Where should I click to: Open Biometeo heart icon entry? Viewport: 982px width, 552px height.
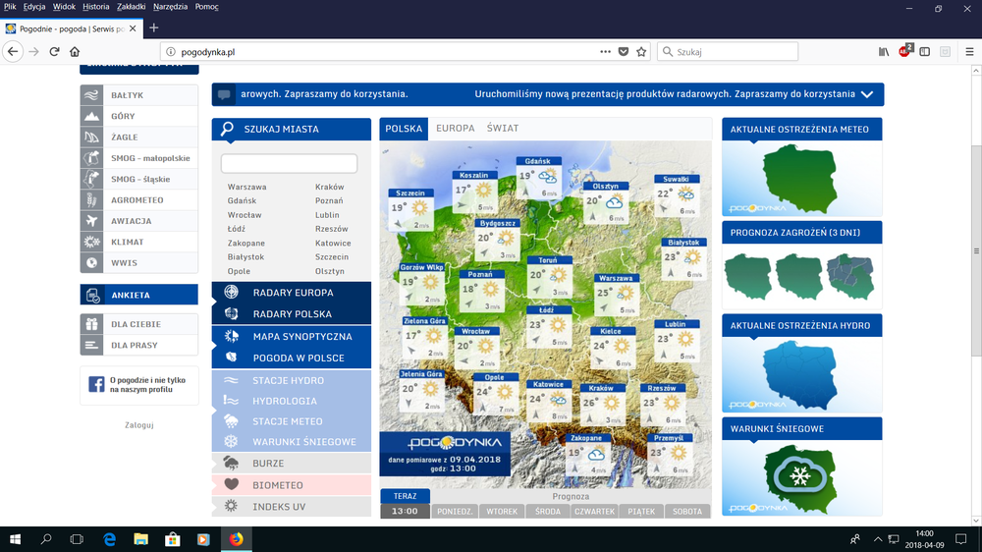pos(231,484)
